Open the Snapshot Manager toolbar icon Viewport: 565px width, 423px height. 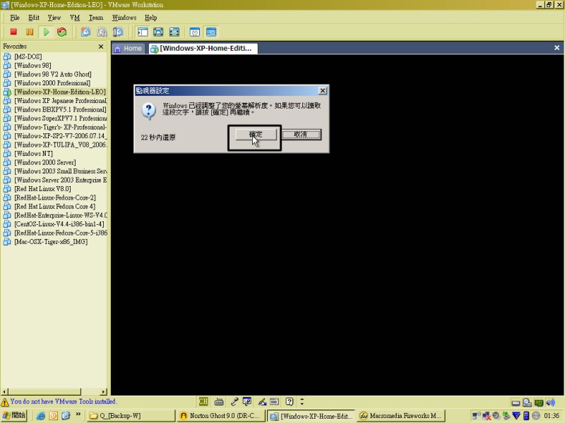point(118,32)
